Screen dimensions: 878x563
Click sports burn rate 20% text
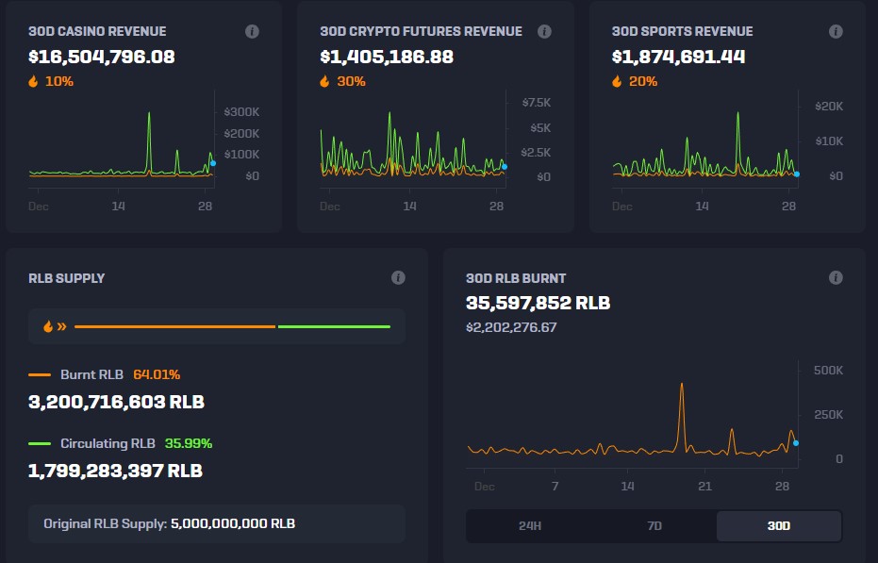tap(643, 81)
